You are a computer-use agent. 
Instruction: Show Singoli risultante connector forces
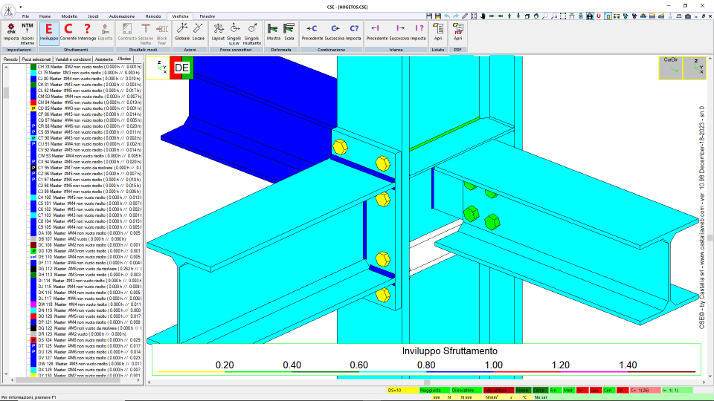(252, 33)
